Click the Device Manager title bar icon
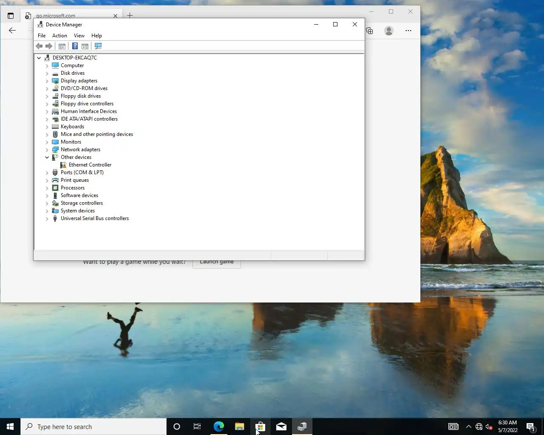 tap(40, 25)
